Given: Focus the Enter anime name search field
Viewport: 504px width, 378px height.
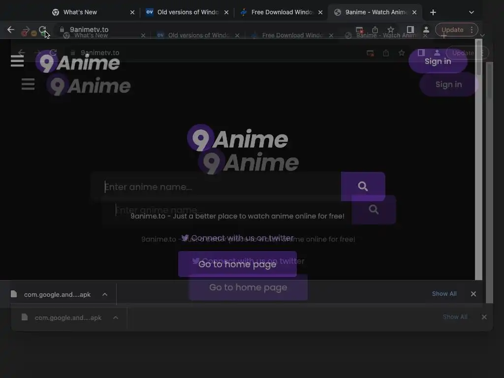Looking at the screenshot, I should 216,187.
